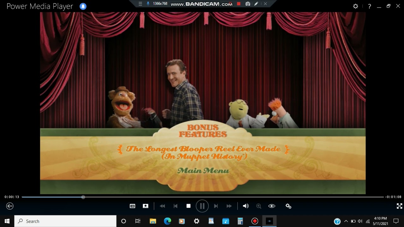Open the Windows Start menu
This screenshot has width=404, height=227.
coord(7,221)
